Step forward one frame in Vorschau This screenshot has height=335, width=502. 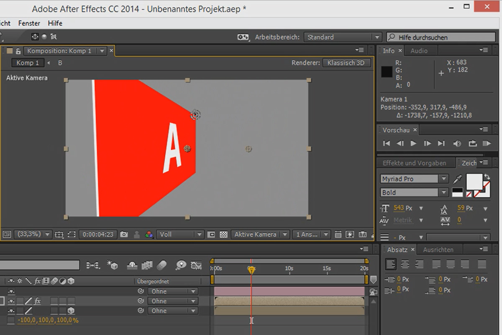pyautogui.click(x=427, y=143)
